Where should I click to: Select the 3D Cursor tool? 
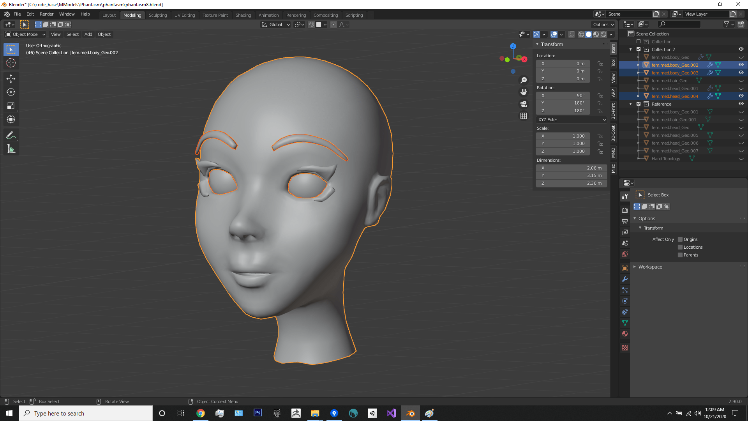(x=11, y=63)
